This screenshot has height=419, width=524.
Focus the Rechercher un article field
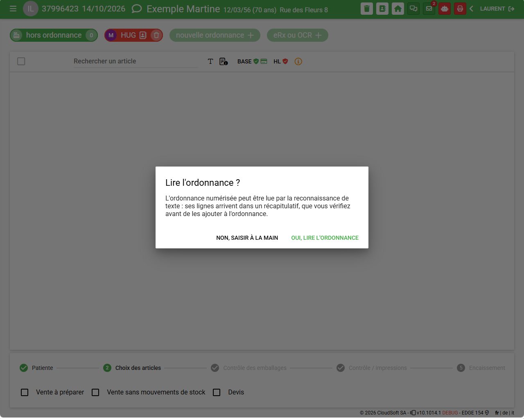coord(136,61)
